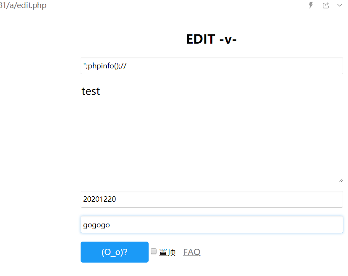Image resolution: width=348 pixels, height=276 pixels.
Task: Open the down-arrow menu at the top right corner
Action: (x=340, y=6)
